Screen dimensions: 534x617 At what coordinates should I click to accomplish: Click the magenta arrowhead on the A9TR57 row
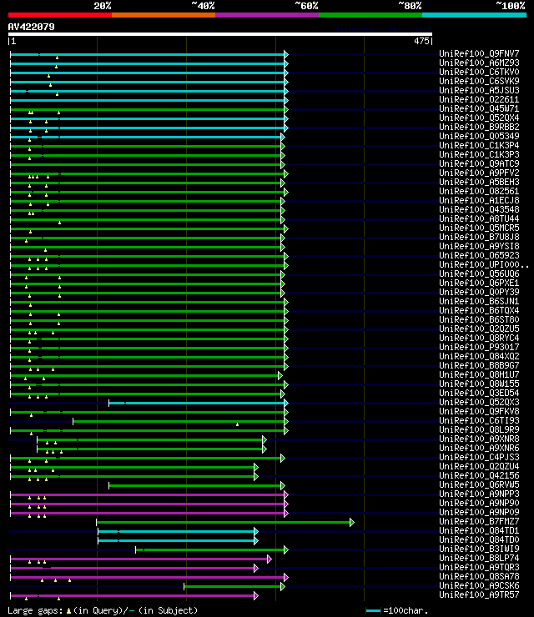pyautogui.click(x=256, y=595)
